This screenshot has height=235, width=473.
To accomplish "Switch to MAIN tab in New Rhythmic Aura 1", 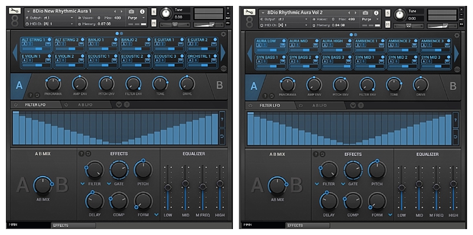I will (28, 225).
